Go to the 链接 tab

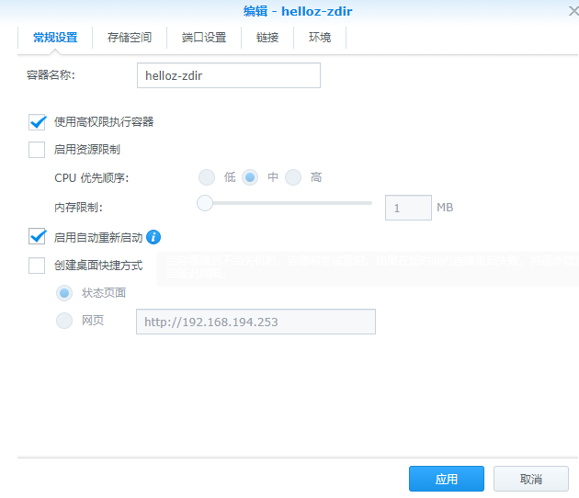coord(267,38)
